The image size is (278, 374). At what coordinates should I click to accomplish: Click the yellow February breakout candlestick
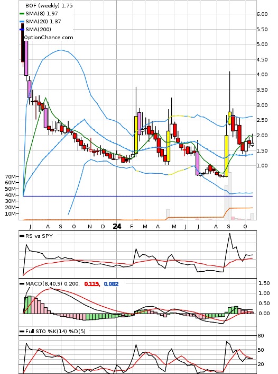click(x=136, y=135)
